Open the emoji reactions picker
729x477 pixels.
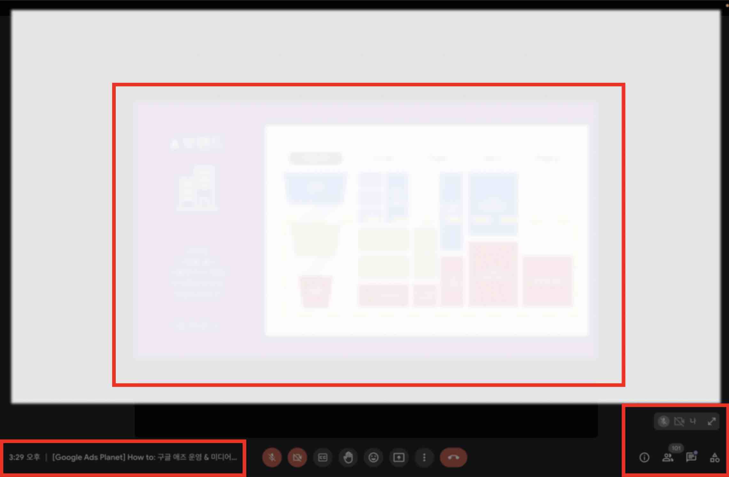(x=373, y=457)
